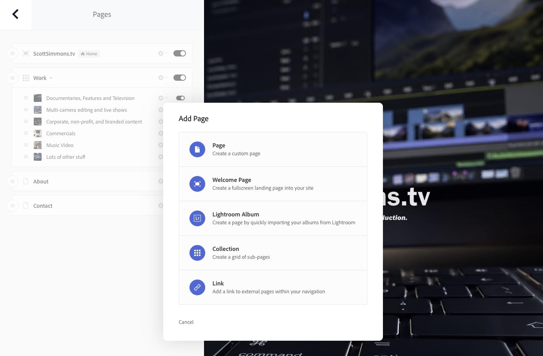Screen dimensions: 543x356
Task: Click the Collection grid icon
Action: coord(197,253)
